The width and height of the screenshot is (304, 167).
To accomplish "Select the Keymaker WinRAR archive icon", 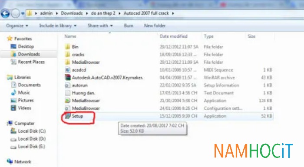I will 67,78.
